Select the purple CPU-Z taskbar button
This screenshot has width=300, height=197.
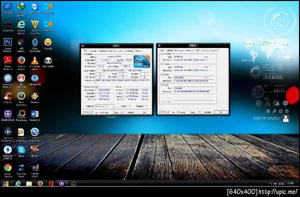click(61, 183)
